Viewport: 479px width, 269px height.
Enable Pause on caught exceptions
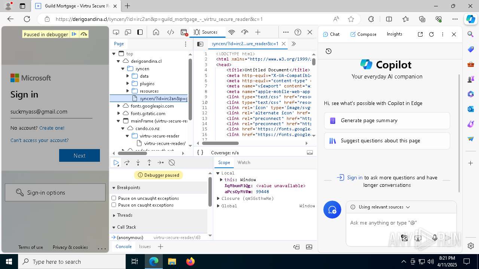pyautogui.click(x=114, y=205)
